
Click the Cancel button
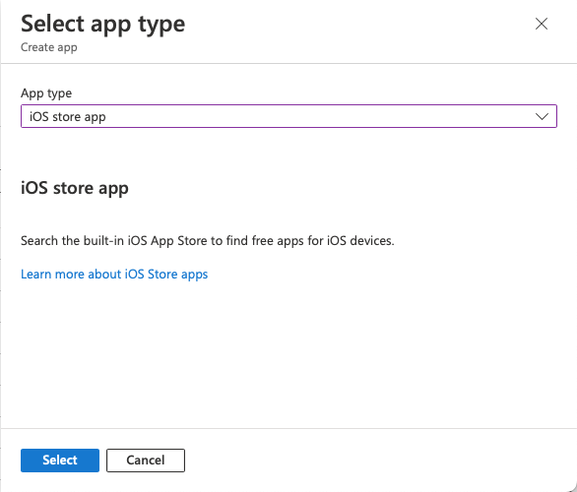click(x=146, y=460)
